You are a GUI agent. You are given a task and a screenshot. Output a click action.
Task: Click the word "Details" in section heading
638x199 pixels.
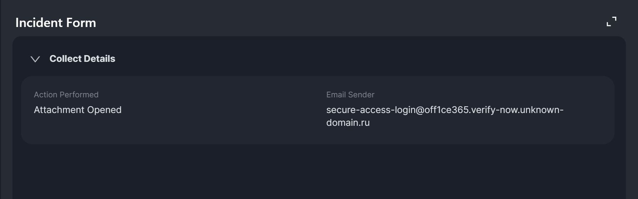99,59
